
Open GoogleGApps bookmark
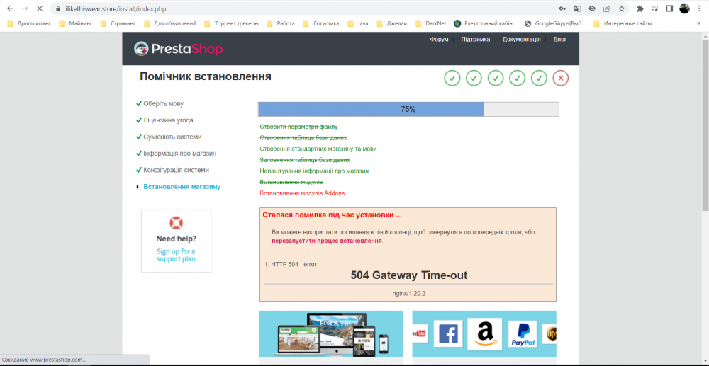coord(556,23)
